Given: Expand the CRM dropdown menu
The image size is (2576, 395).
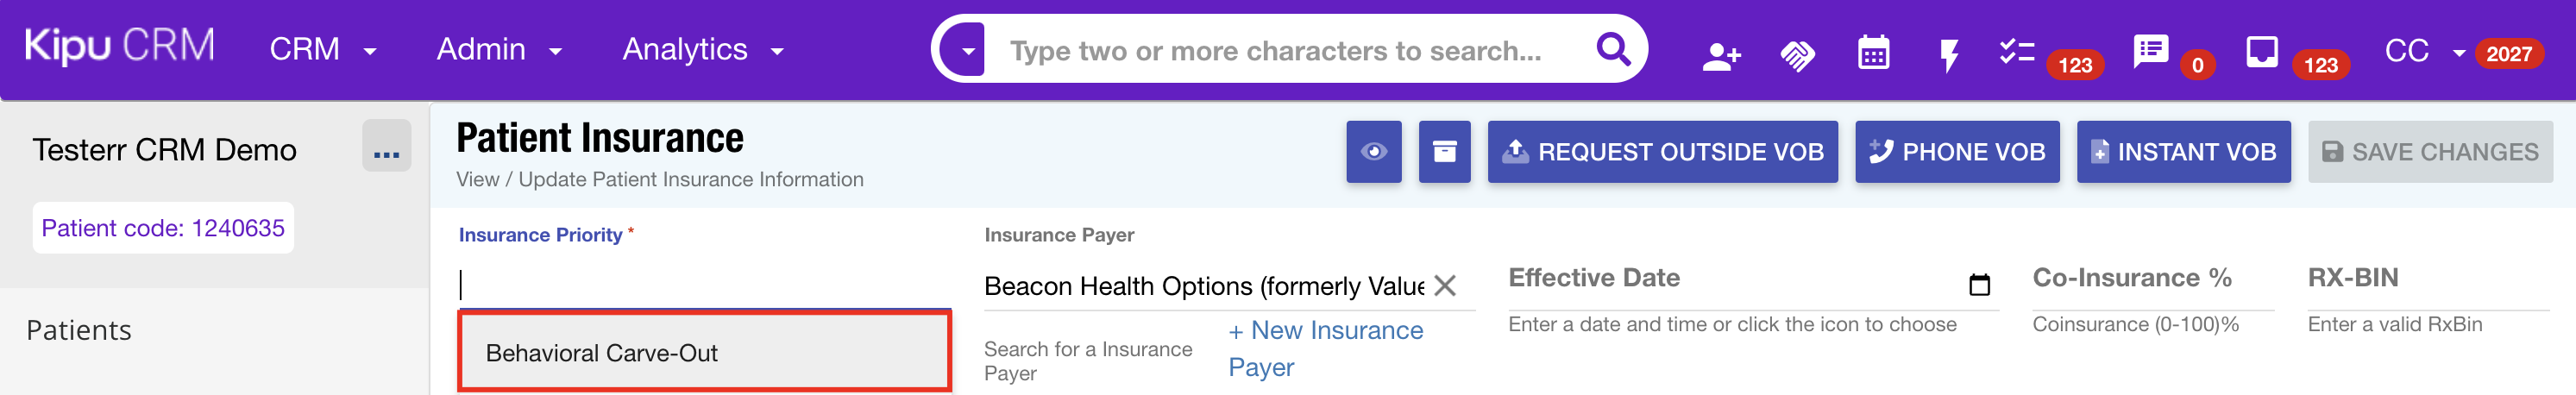Looking at the screenshot, I should [x=322, y=50].
